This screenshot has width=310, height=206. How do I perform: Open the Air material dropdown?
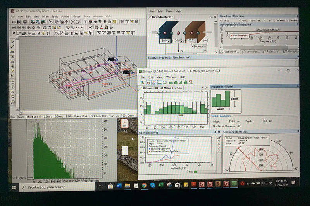pyautogui.click(x=205, y=51)
